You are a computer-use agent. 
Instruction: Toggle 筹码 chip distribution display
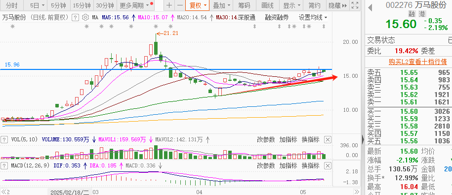[244, 5]
